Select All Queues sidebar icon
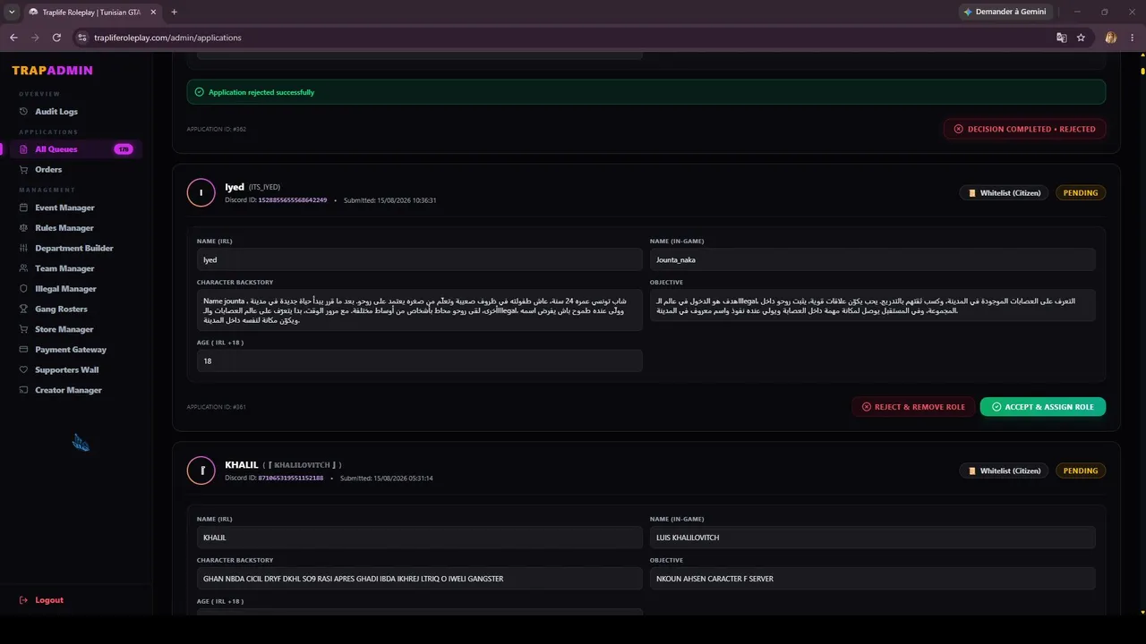Screen dimensions: 1146x644 [x=24, y=149]
